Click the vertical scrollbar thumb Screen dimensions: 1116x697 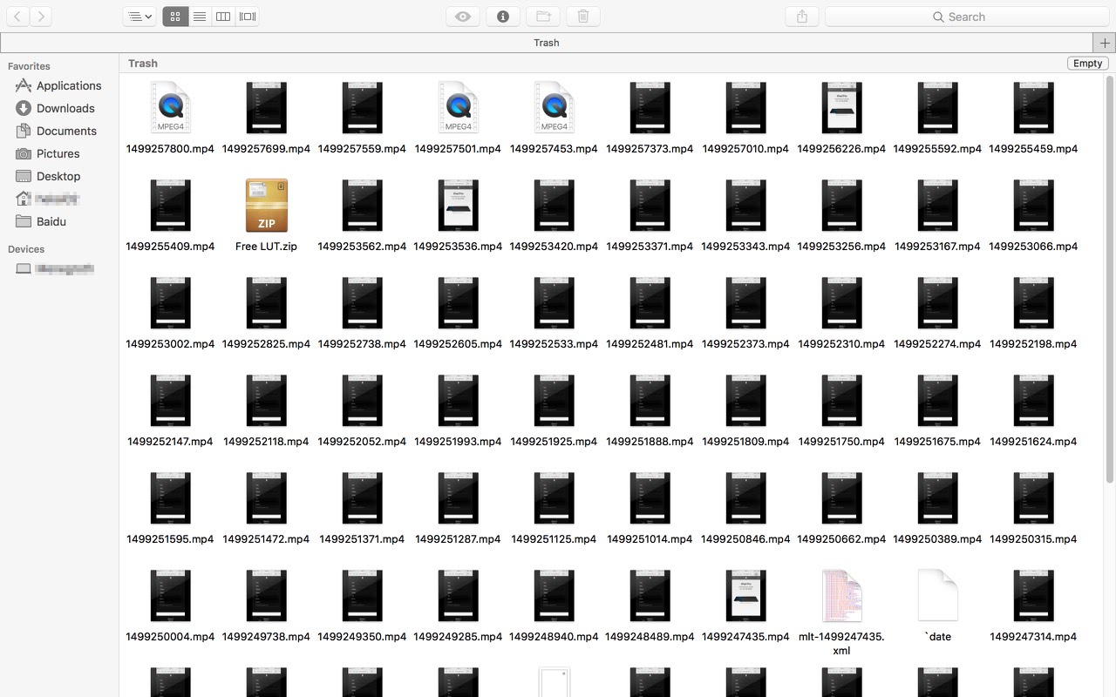point(1110,279)
